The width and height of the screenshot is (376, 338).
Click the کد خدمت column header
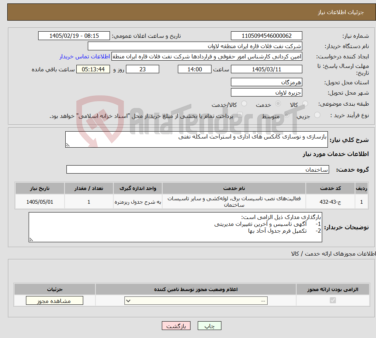pos(330,188)
